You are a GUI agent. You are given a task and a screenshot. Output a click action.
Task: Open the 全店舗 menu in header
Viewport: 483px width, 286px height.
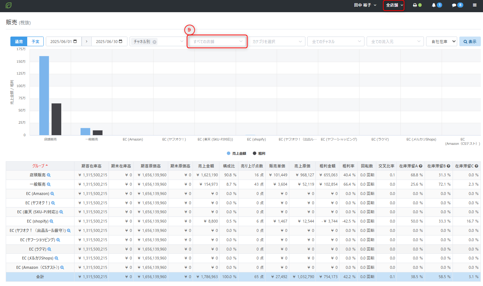(x=393, y=5)
